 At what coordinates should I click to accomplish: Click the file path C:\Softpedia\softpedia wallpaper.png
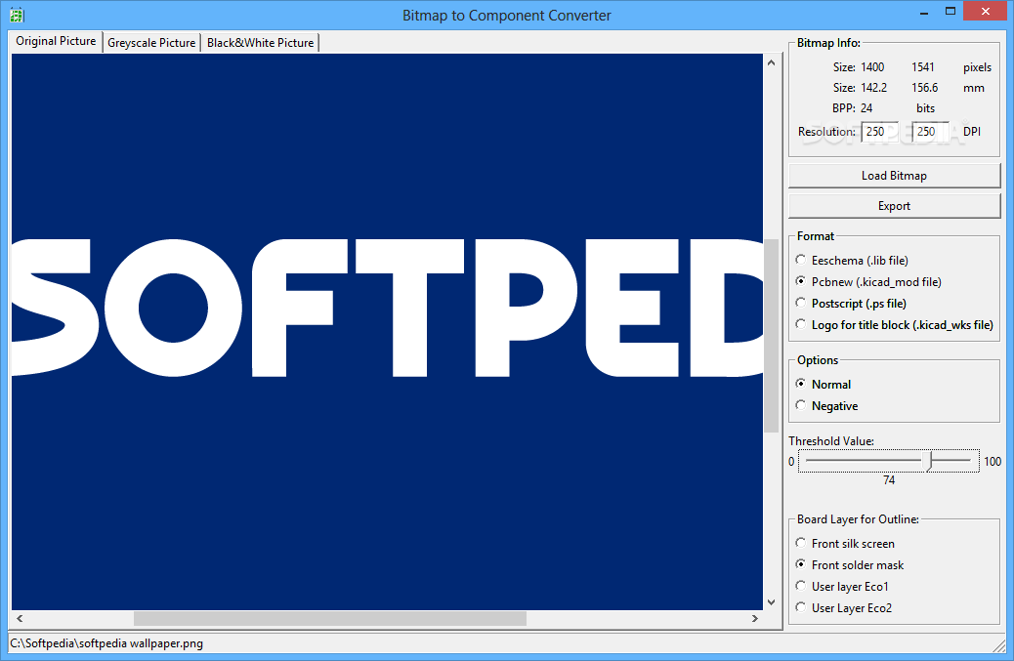pyautogui.click(x=106, y=643)
